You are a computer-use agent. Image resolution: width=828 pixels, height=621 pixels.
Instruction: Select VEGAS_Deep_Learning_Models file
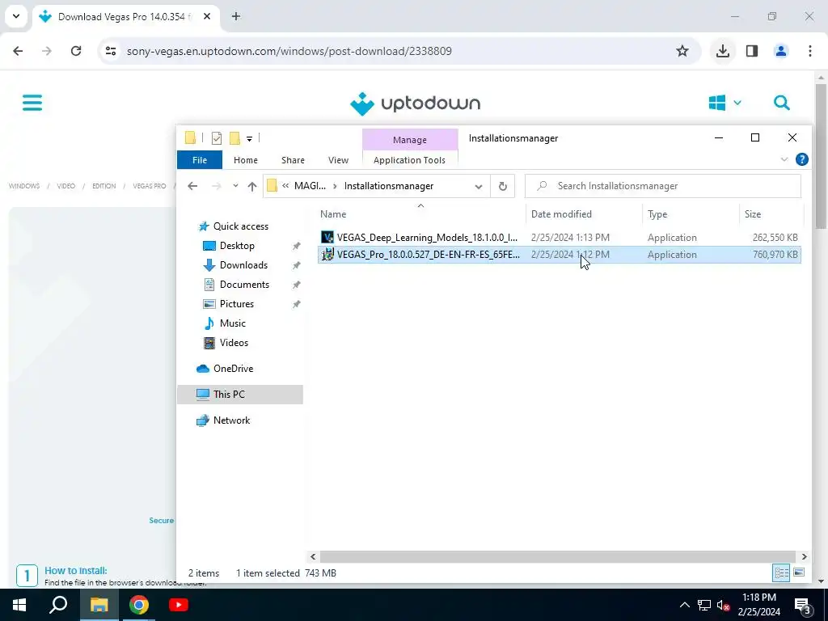click(560, 238)
